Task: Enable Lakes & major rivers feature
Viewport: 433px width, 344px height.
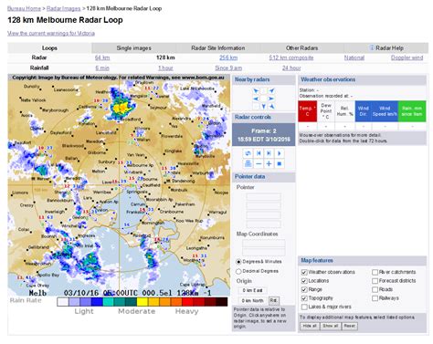Action: coord(304,307)
